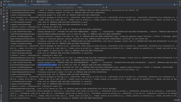Select the OrderServiceApplication run tab
The image size is (181, 102).
coord(18,5)
